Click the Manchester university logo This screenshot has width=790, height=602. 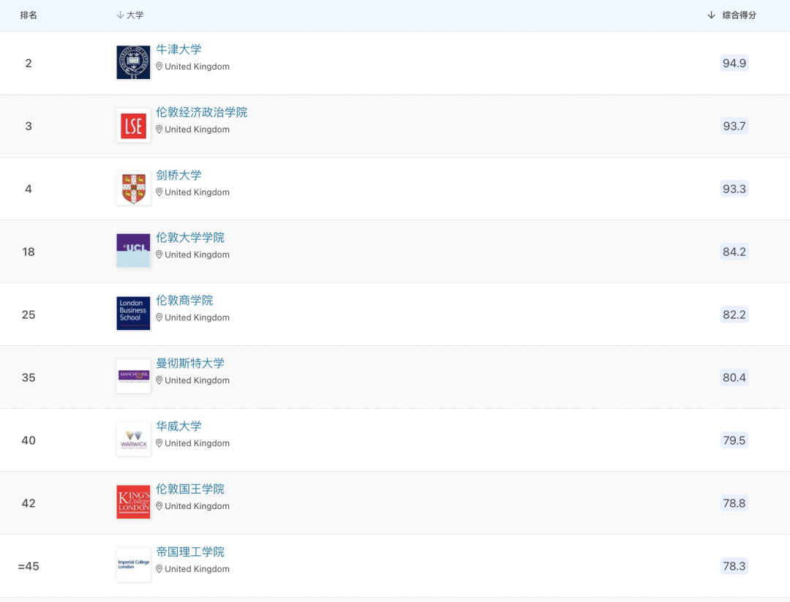(x=134, y=376)
